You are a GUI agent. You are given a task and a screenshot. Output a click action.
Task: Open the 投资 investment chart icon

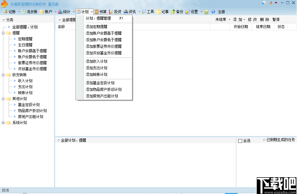pos(111,12)
